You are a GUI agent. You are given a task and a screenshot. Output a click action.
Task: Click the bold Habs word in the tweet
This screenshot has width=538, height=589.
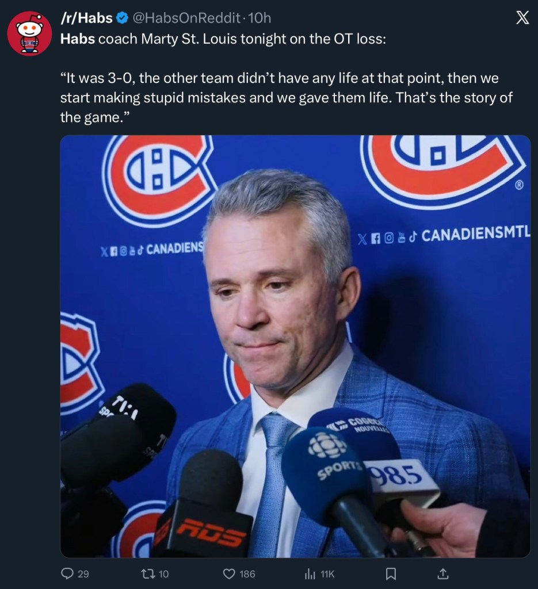click(77, 40)
